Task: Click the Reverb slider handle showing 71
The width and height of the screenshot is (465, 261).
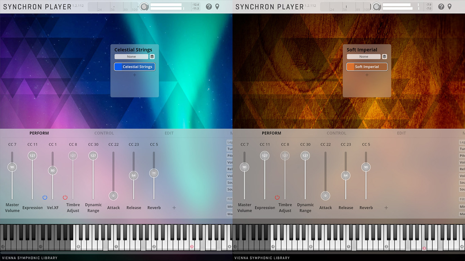Action: tap(154, 173)
